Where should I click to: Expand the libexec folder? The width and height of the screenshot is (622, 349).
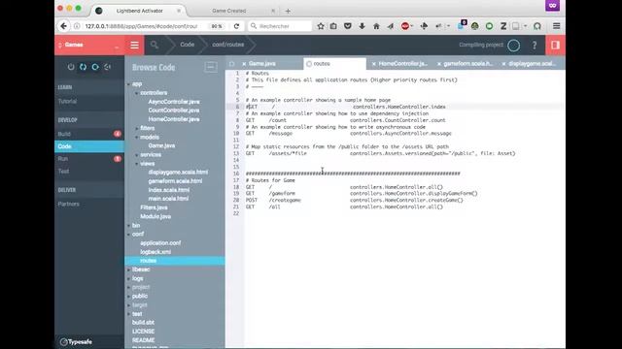click(128, 270)
